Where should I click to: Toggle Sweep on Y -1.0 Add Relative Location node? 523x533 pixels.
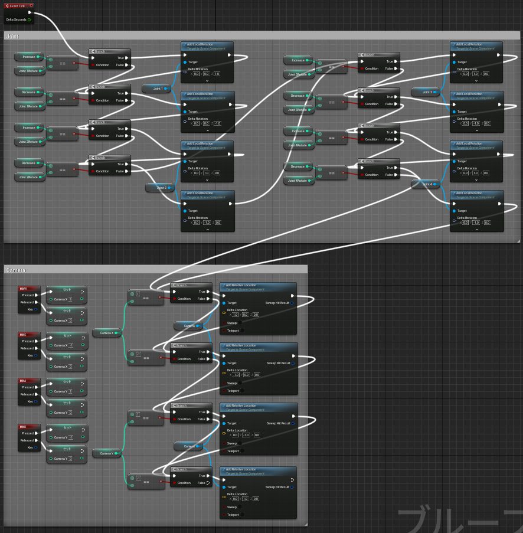(240, 443)
